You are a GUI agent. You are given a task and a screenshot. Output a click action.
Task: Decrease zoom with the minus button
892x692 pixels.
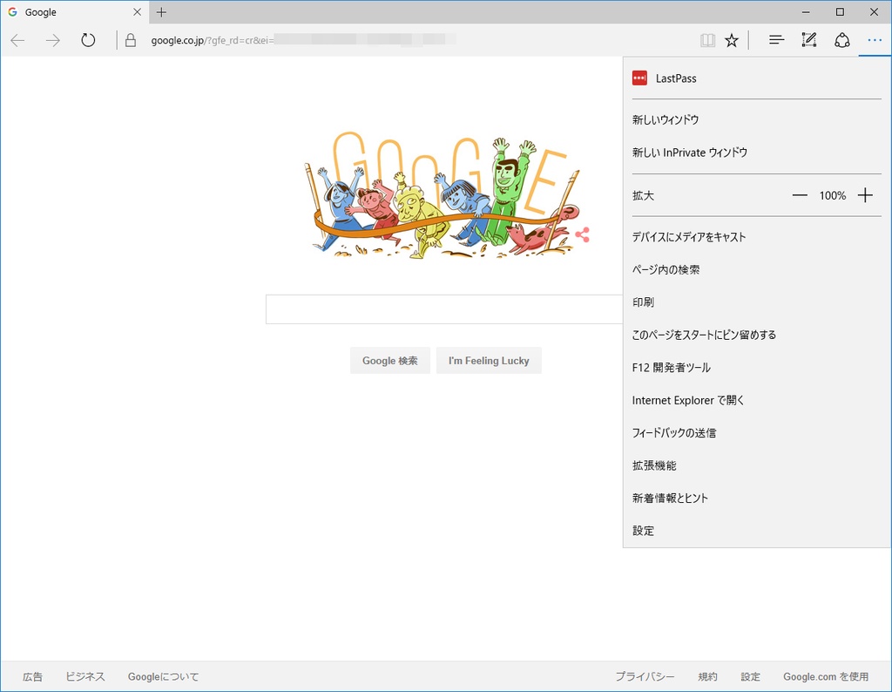click(x=800, y=196)
